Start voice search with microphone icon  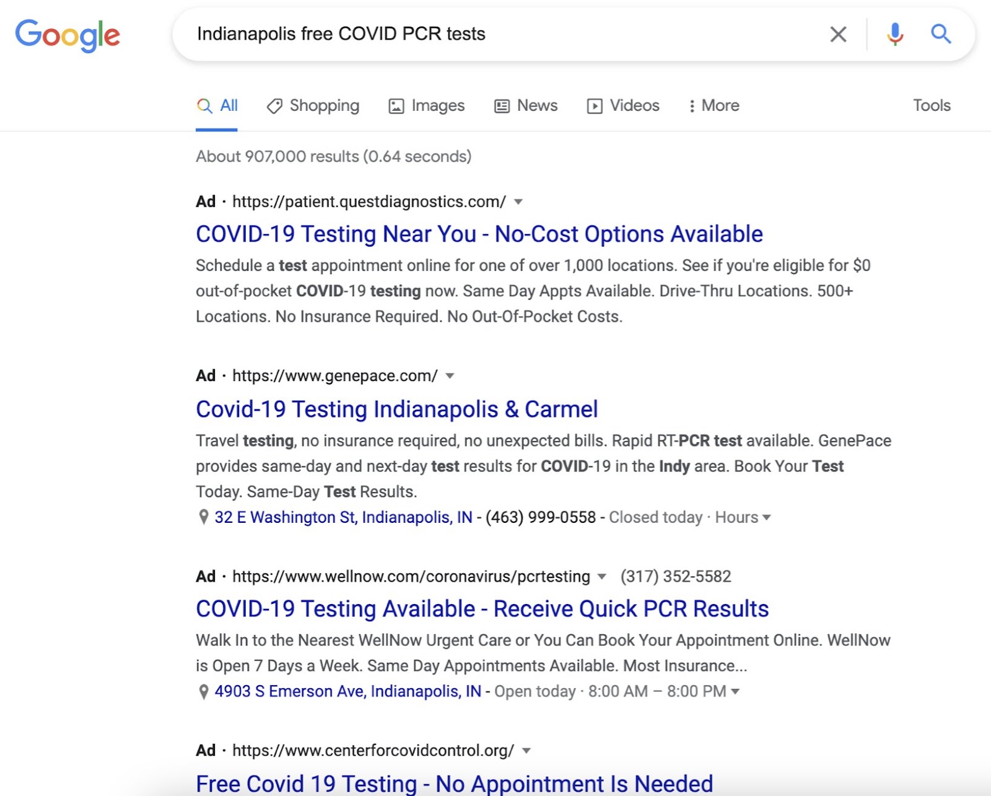[x=894, y=34]
